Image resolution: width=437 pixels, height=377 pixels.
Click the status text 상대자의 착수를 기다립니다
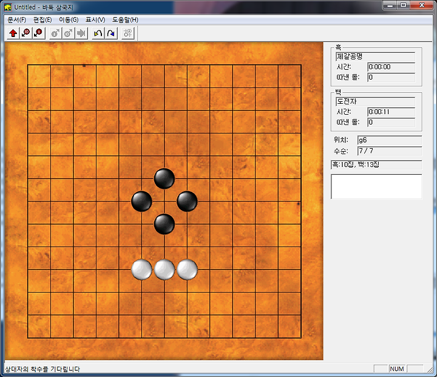coord(42,369)
